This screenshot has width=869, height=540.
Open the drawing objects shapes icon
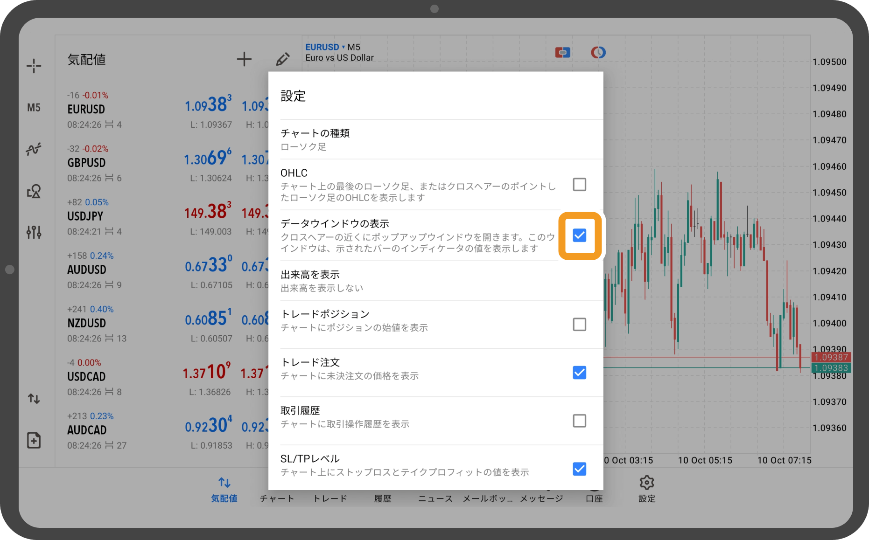[34, 191]
